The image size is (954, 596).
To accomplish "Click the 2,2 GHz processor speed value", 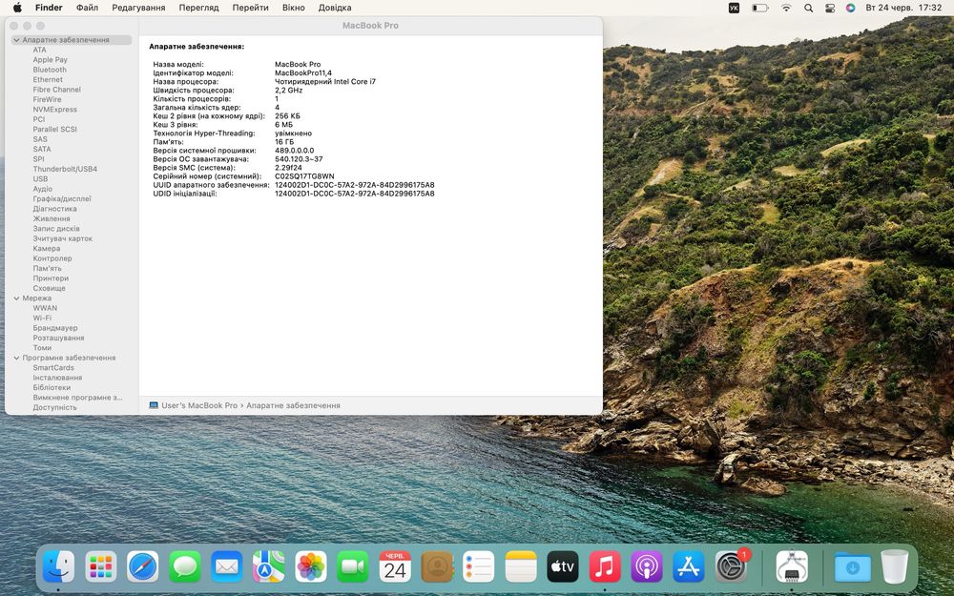I will point(288,90).
